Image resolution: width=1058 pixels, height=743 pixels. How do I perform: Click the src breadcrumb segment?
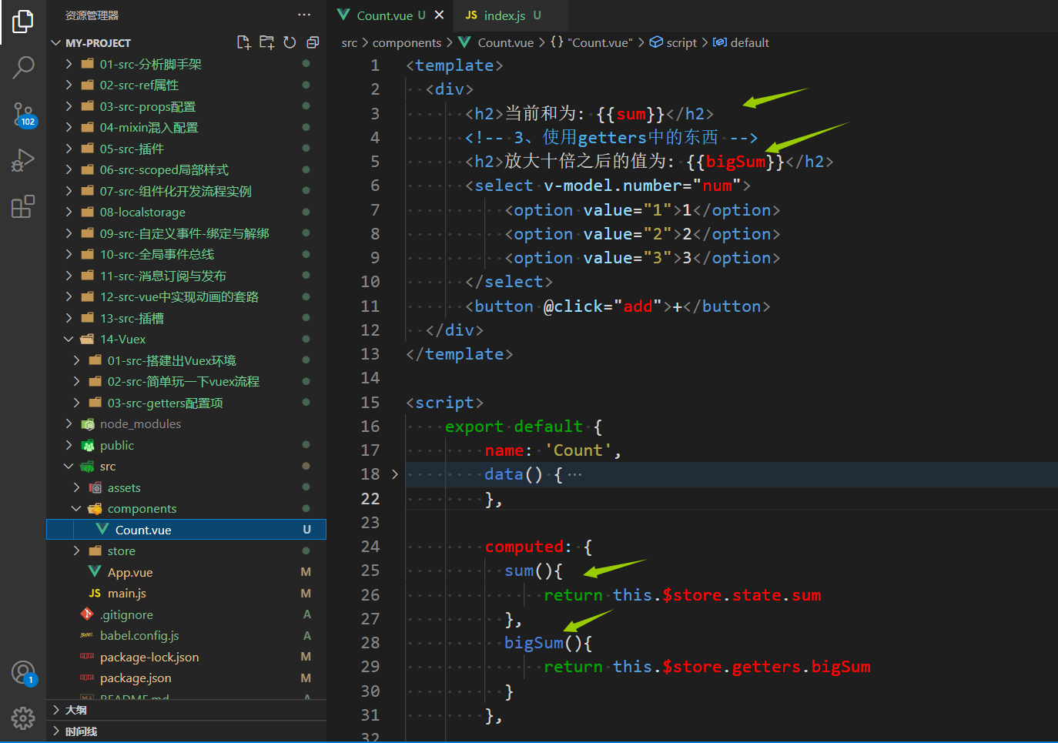coord(350,43)
